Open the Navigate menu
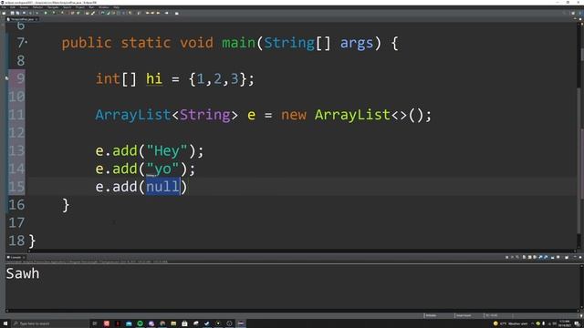Viewport: 584px width, 328px height. [x=53, y=7]
